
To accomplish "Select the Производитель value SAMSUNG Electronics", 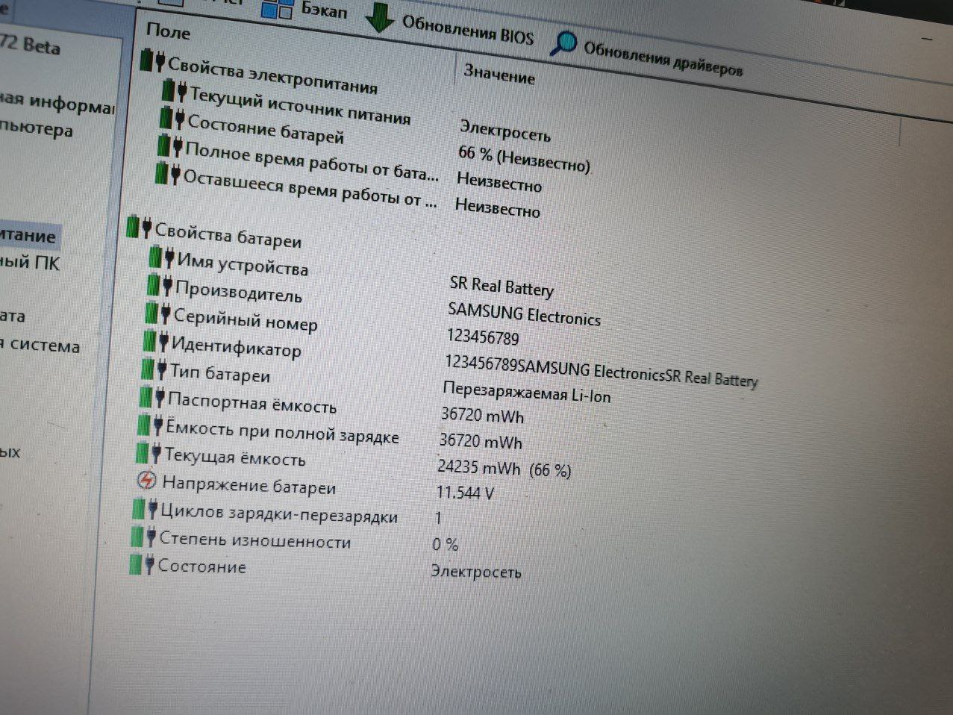I will [x=524, y=313].
